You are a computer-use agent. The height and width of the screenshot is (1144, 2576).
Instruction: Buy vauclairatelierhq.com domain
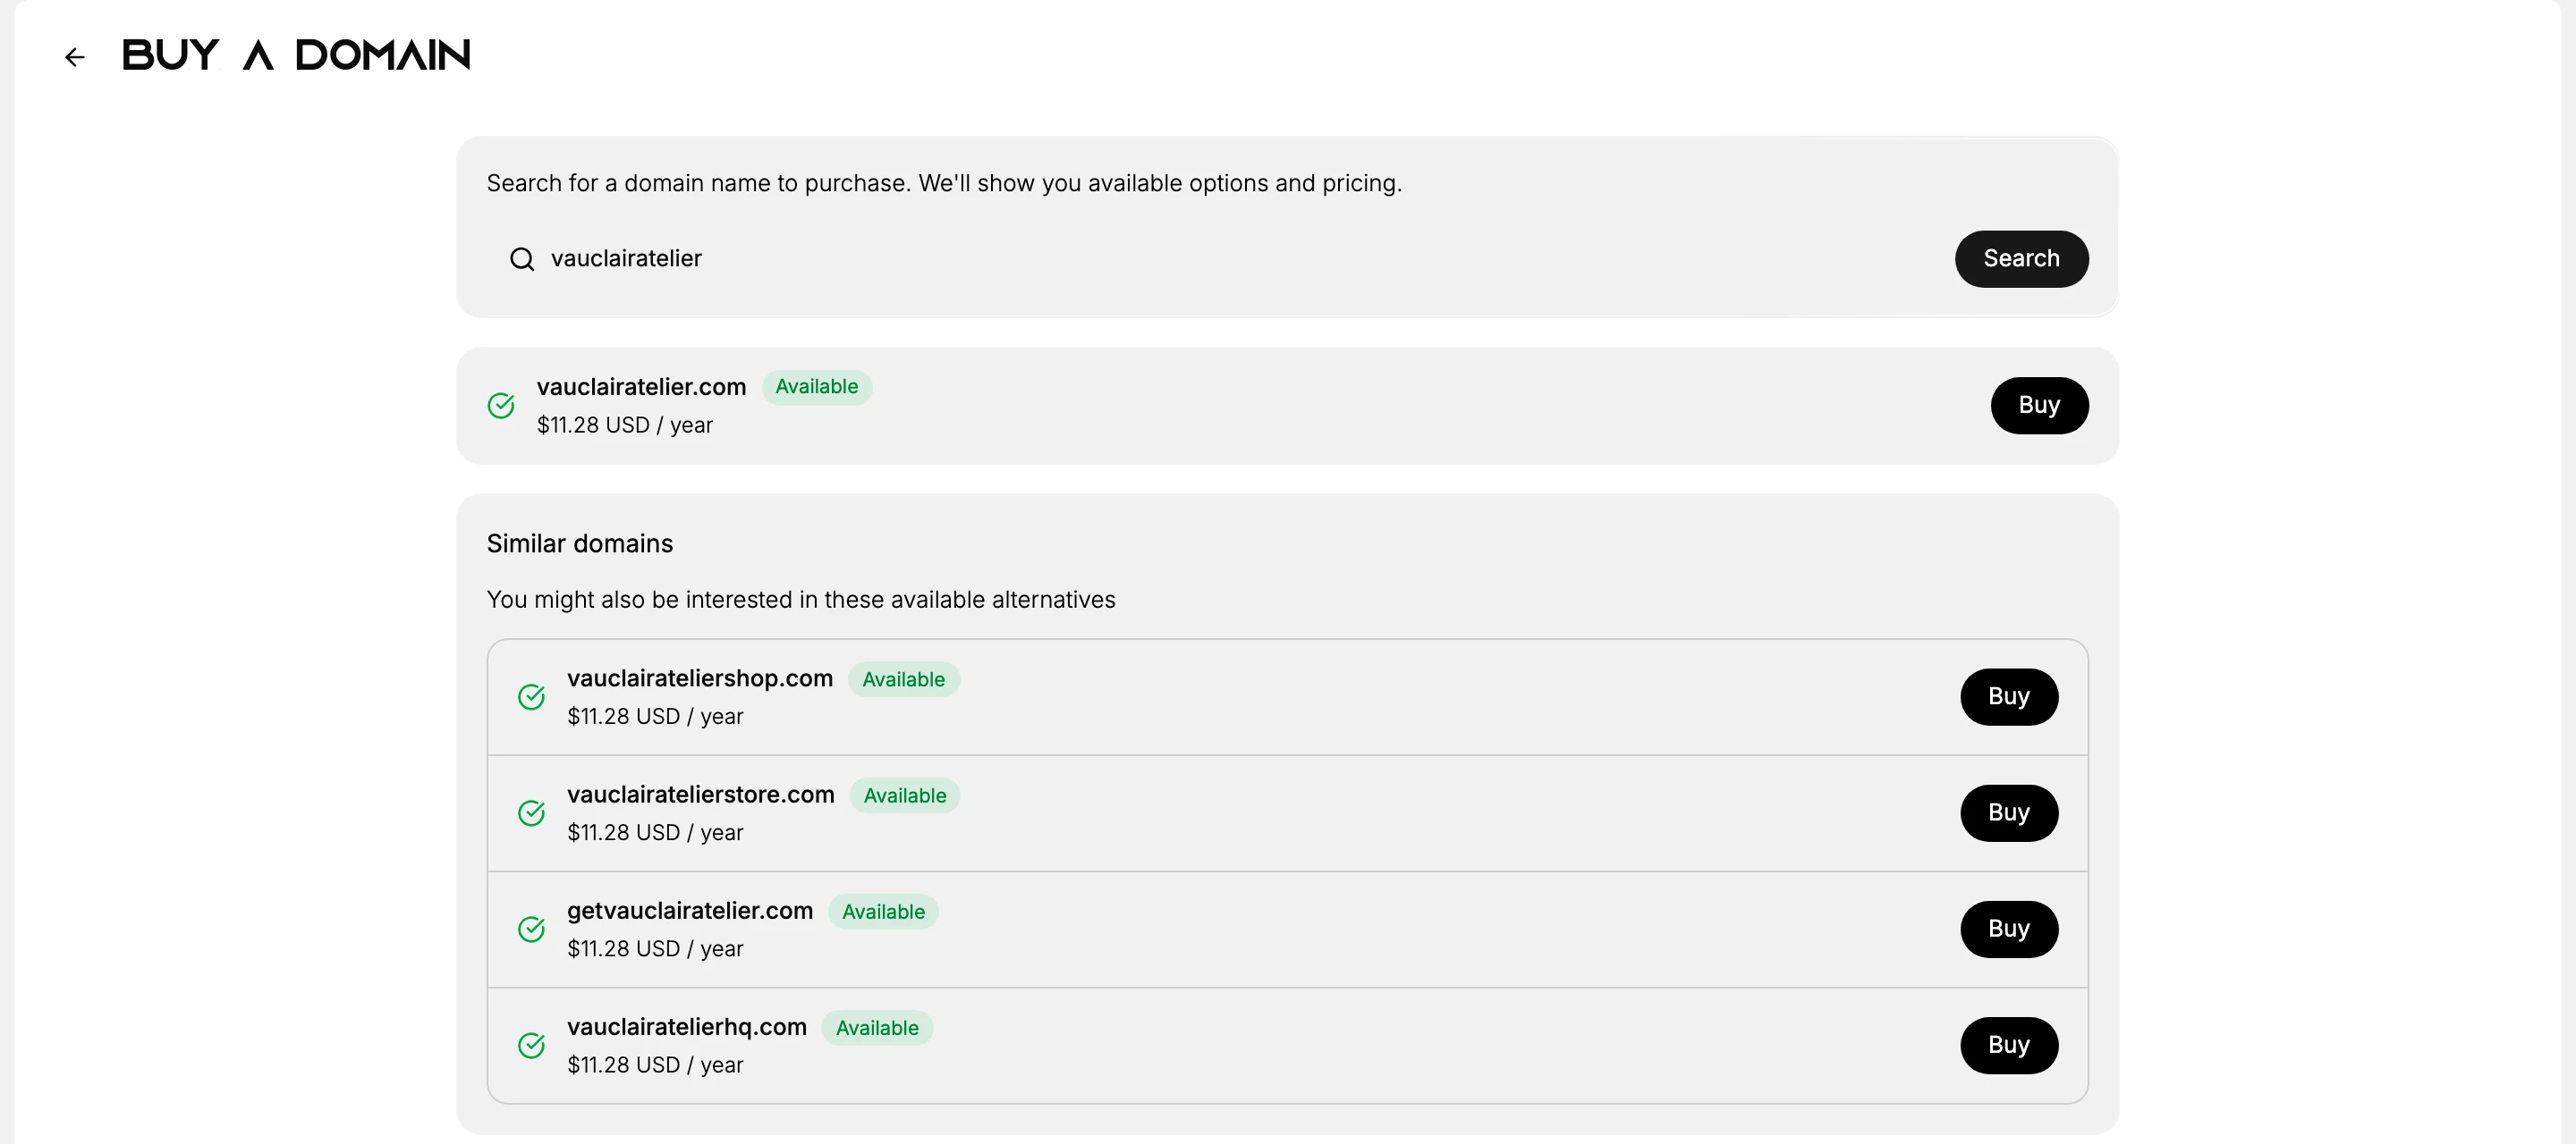(x=2008, y=1045)
